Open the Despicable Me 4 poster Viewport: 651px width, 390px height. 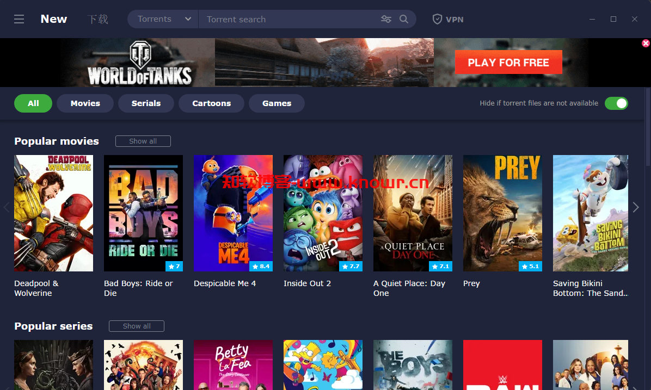pos(234,213)
